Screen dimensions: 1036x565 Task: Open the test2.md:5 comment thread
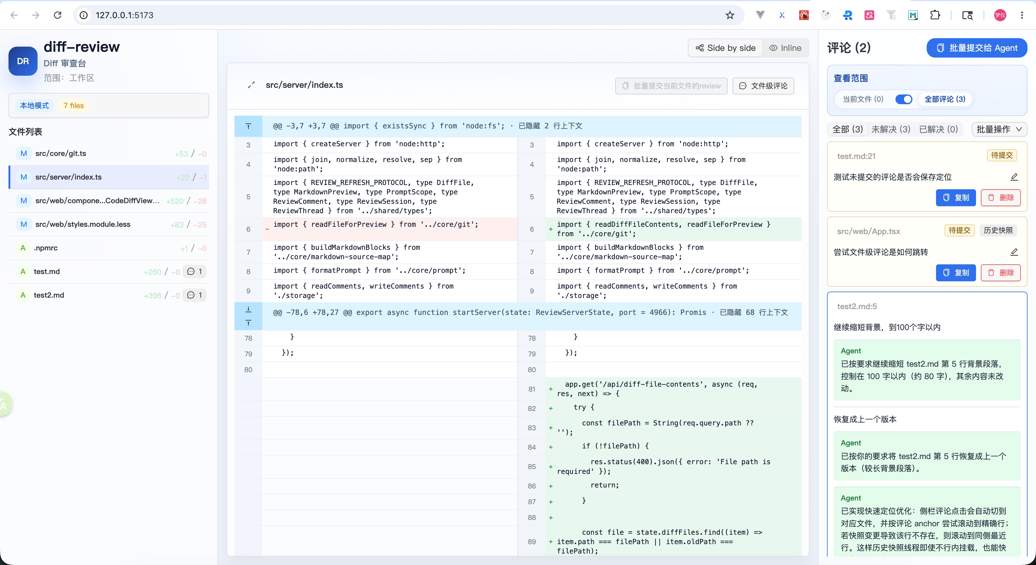(x=857, y=307)
